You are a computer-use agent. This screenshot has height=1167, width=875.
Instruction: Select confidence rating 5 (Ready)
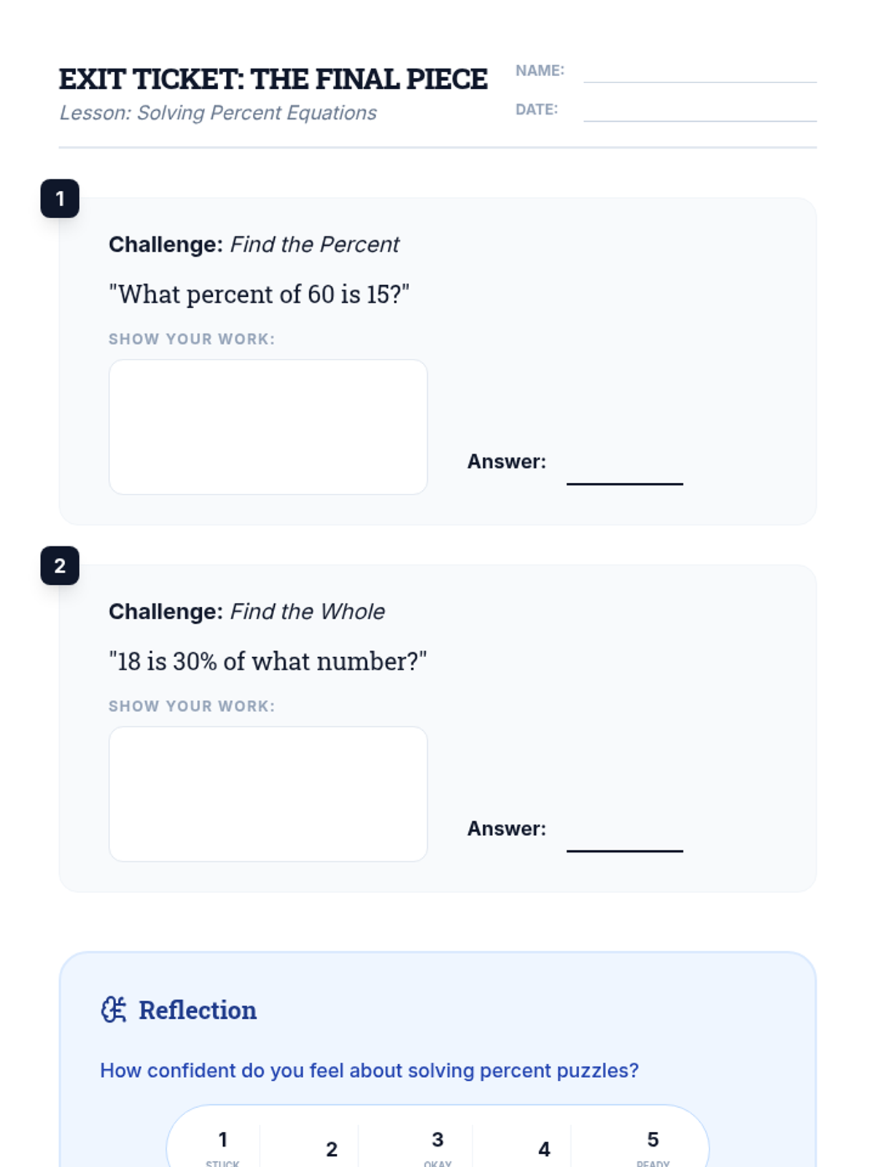[x=653, y=1145]
